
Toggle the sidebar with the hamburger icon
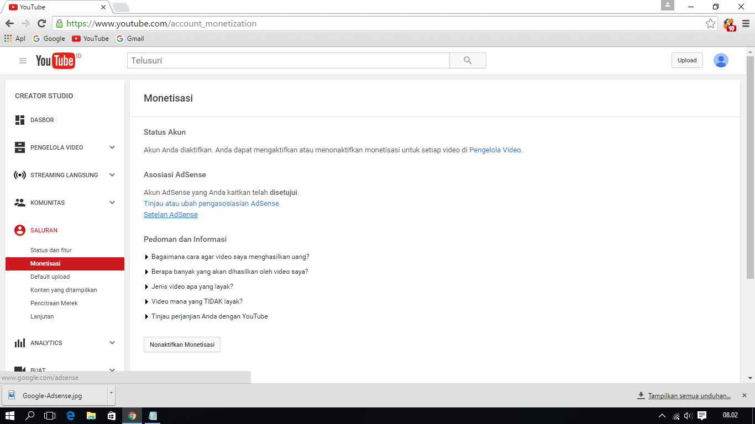coord(23,61)
